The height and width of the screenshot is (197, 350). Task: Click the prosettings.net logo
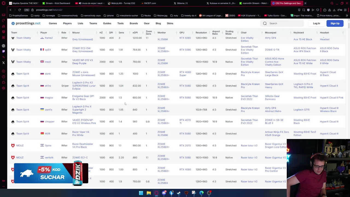click(26, 23)
